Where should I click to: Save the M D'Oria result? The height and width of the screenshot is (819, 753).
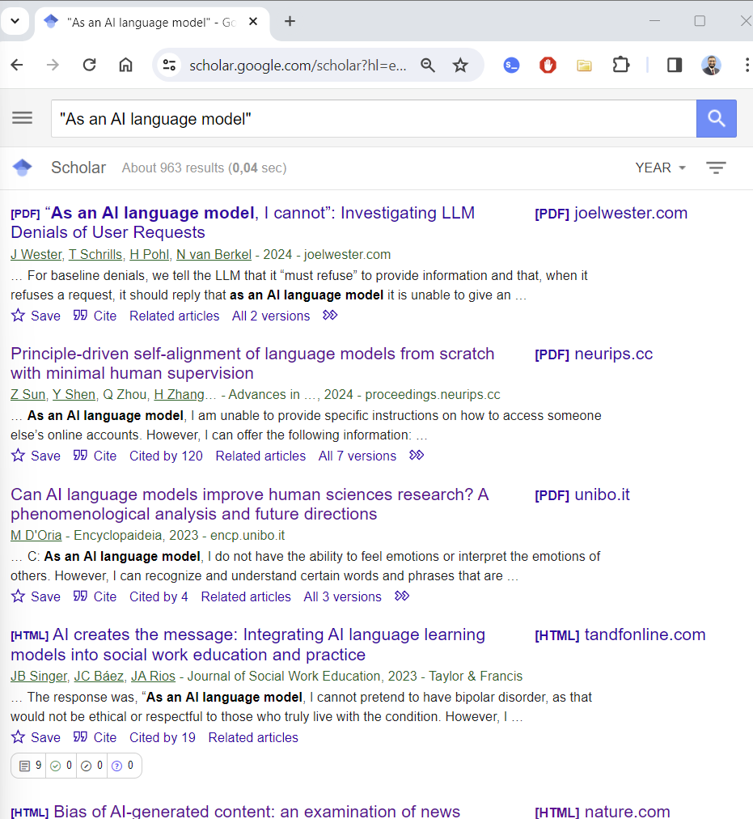pos(36,596)
